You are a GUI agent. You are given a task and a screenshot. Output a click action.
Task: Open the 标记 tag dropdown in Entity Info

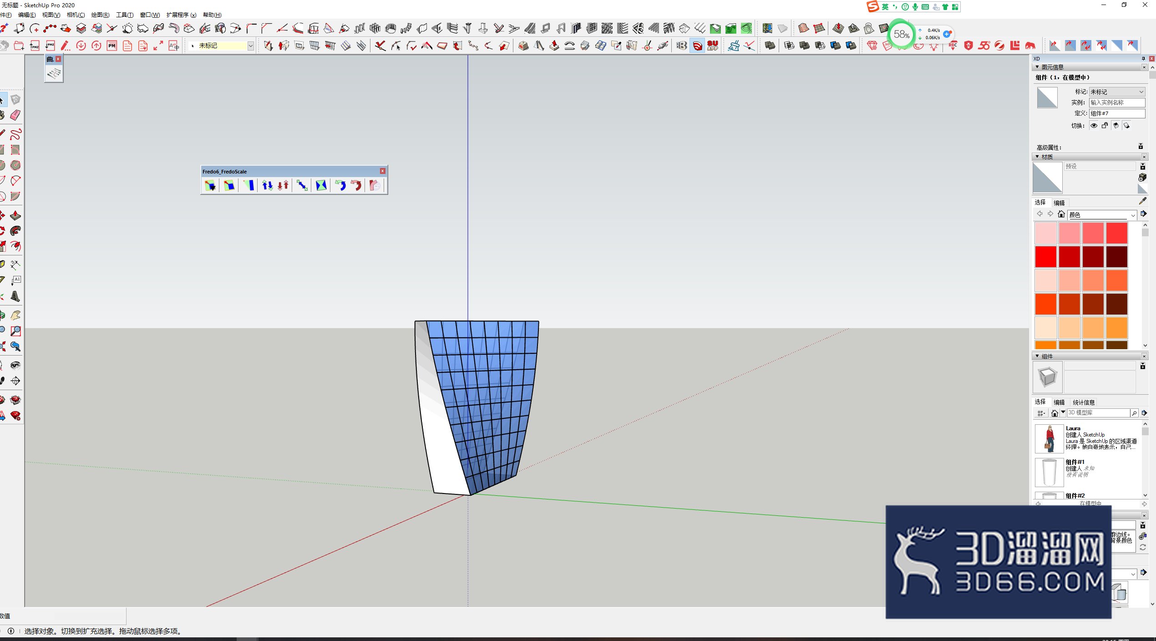1117,92
